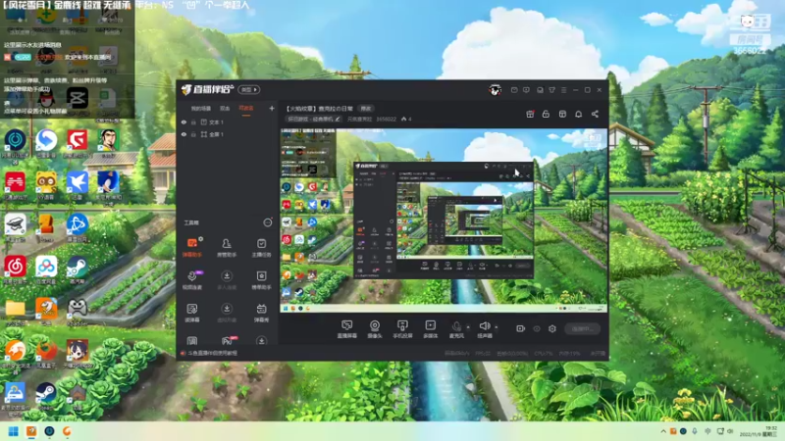Show hidden icons in the system tray
785x441 pixels.
pos(663,431)
